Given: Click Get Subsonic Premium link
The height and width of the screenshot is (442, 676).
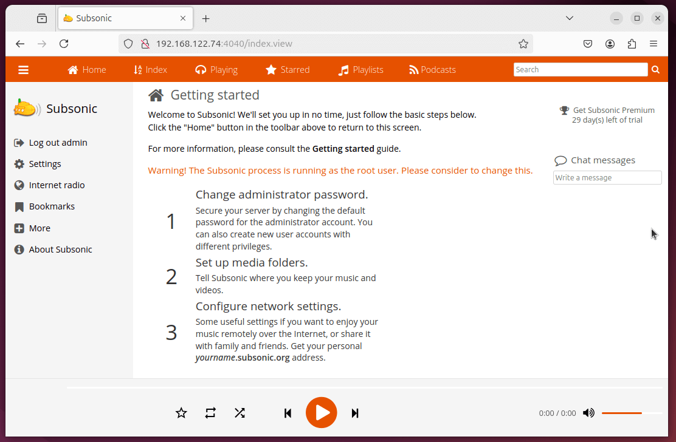Looking at the screenshot, I should (613, 110).
